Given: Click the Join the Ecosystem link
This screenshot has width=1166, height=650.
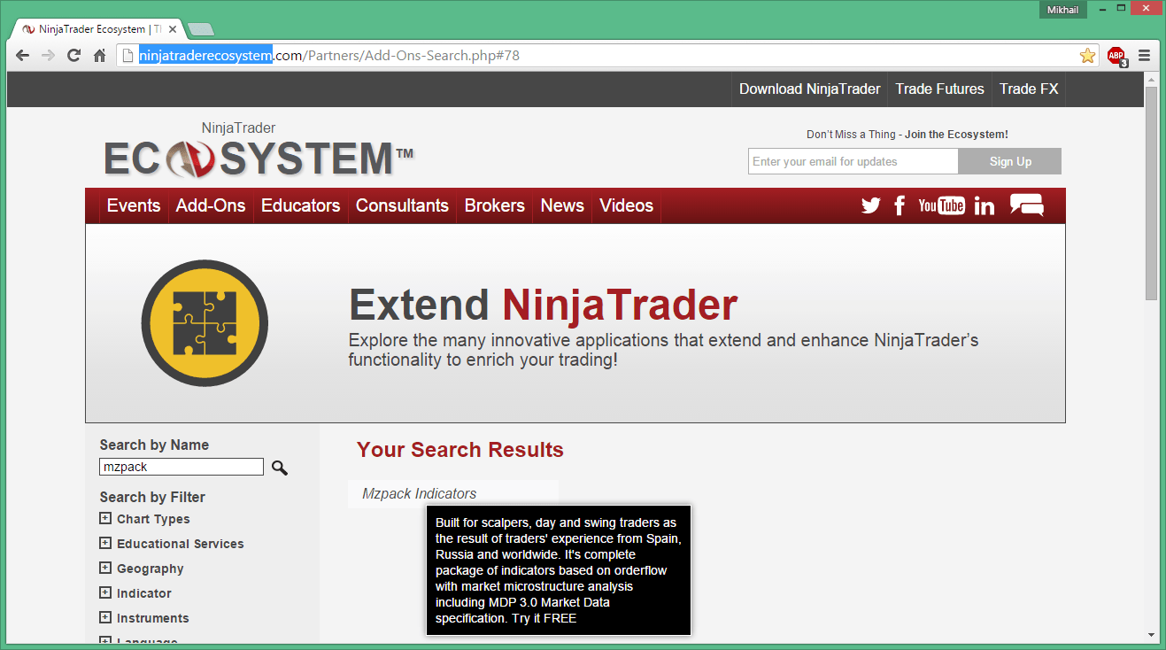Looking at the screenshot, I should click(956, 135).
